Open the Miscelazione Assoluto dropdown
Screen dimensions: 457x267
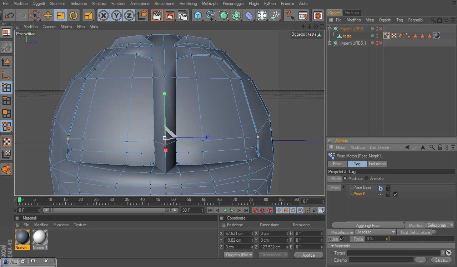click(x=376, y=232)
